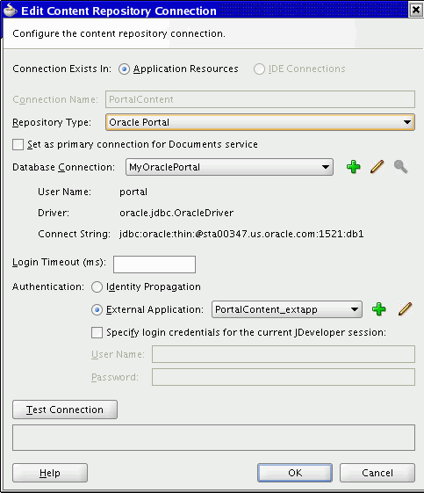Edit the PortalContent_extapp external application pencil
424x493 pixels.
405,309
